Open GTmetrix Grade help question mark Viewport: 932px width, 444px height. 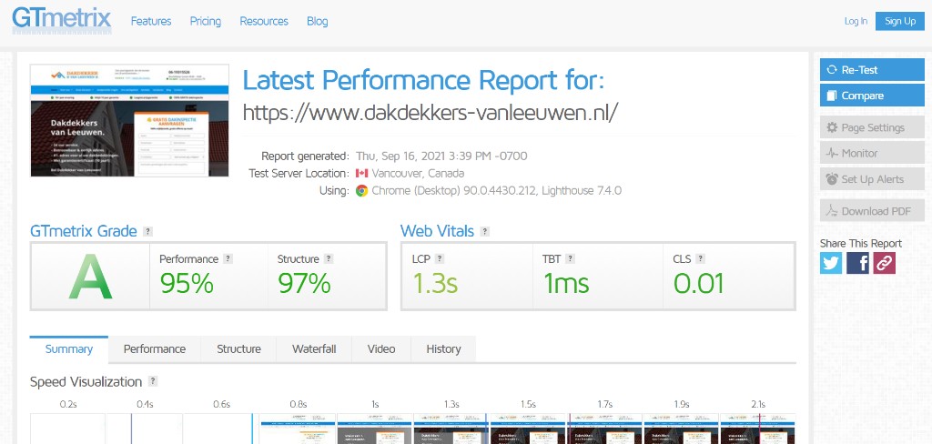[x=147, y=232]
